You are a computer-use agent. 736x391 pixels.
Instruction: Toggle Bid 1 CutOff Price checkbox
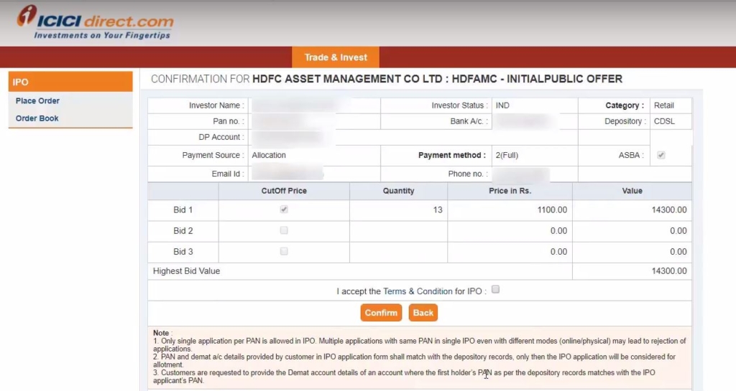284,209
